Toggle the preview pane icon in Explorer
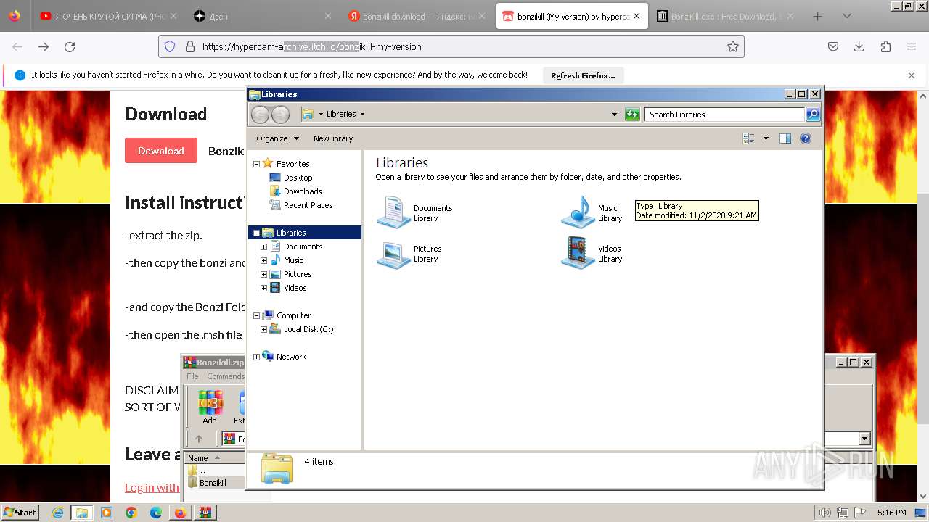 click(x=785, y=138)
